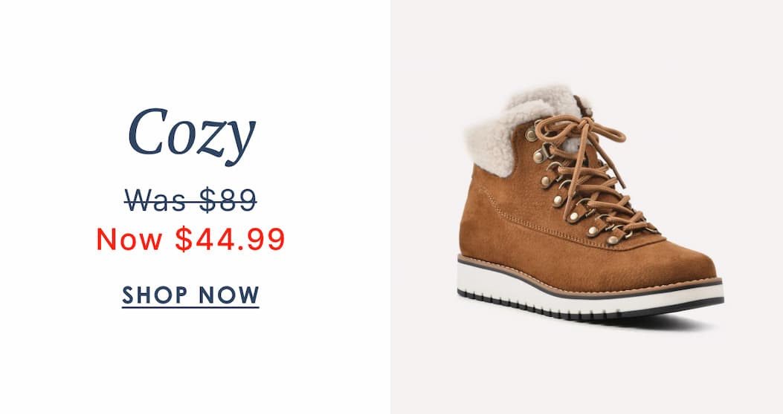
Task: Click the black treaded outsole
Action: pyautogui.click(x=589, y=309)
